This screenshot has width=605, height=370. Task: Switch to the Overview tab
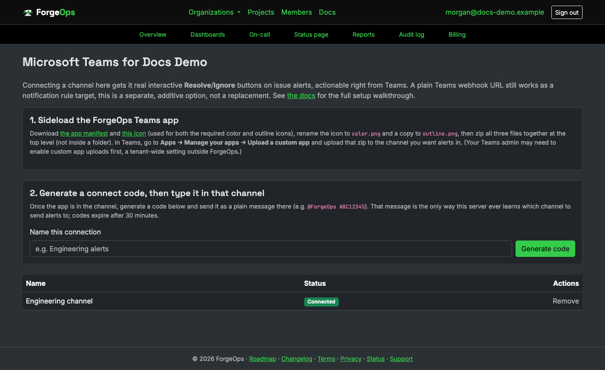tap(153, 35)
